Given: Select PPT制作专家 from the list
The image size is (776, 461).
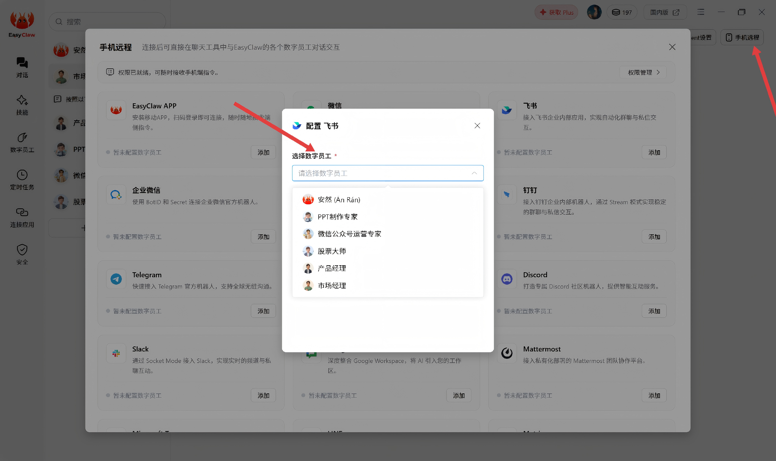Looking at the screenshot, I should pos(388,217).
